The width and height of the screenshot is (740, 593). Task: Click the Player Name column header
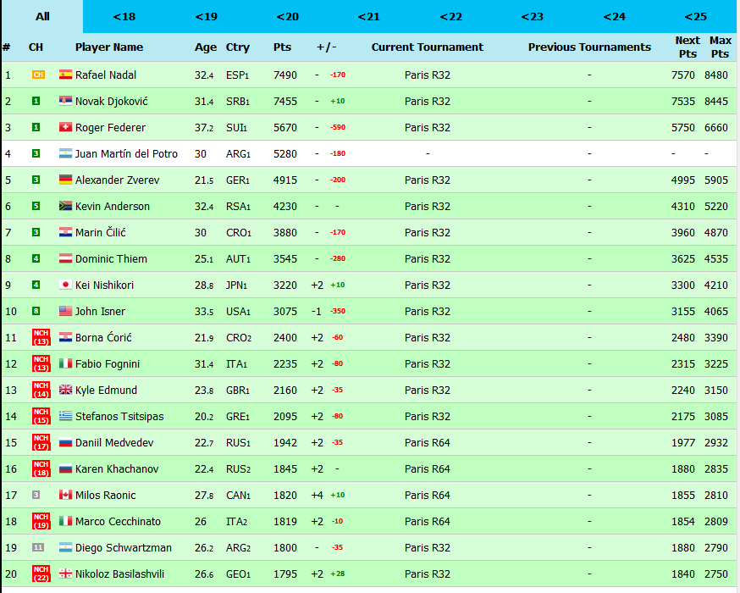pos(109,47)
